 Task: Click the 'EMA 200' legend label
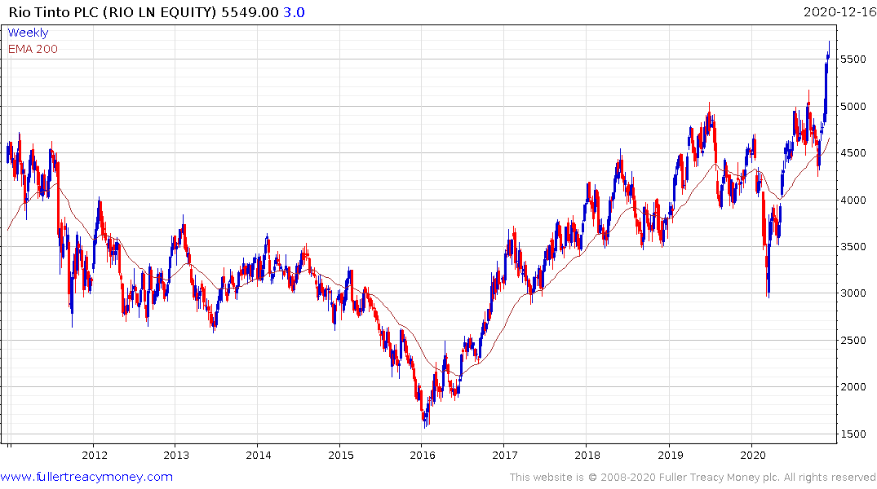(x=33, y=49)
